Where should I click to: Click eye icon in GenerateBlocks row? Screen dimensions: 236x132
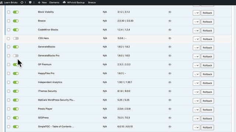(170, 47)
